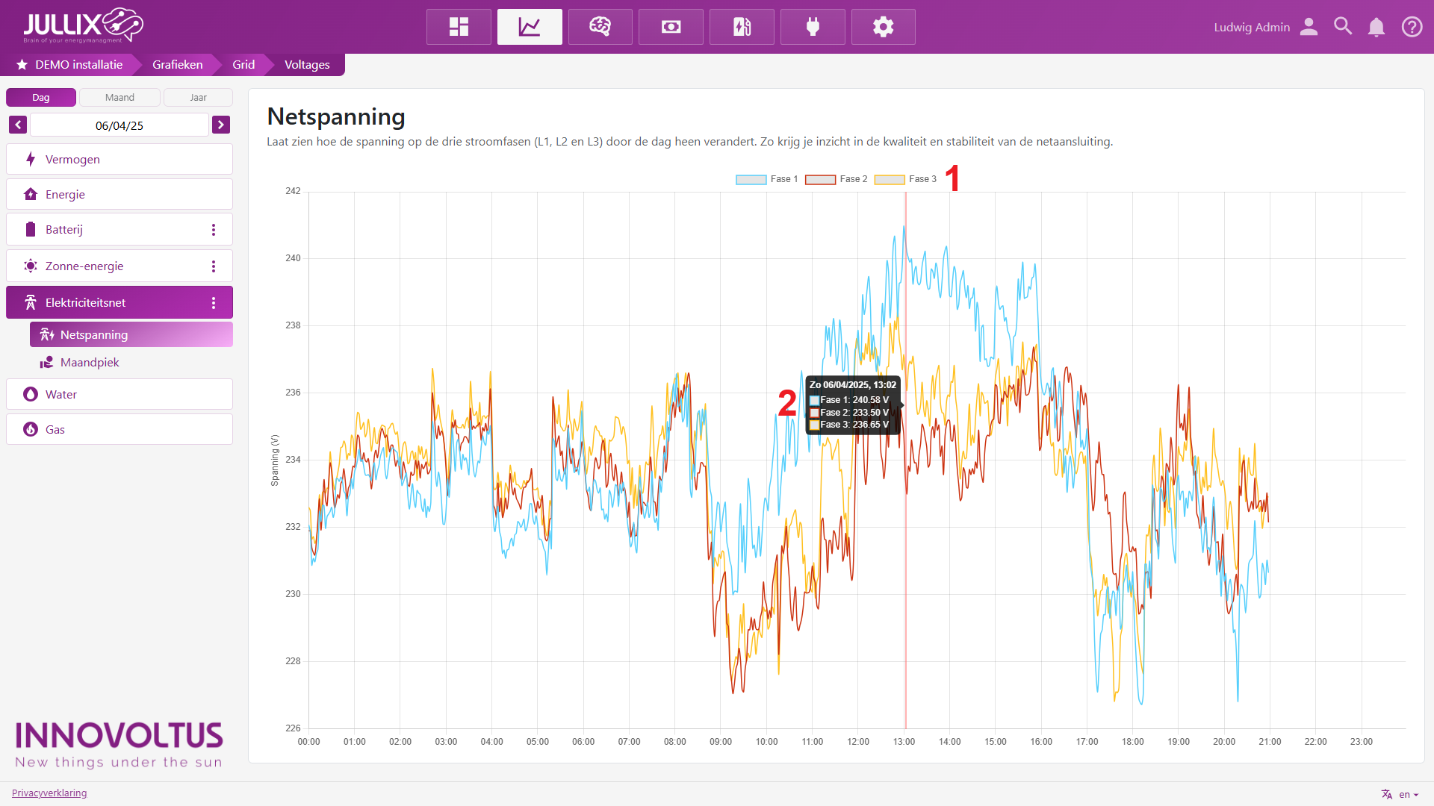Click the power plug icon
Screen dimensions: 1434x806
813,27
